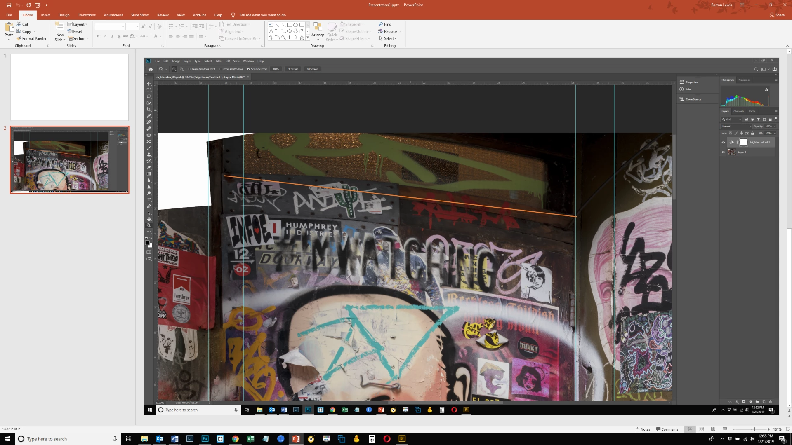Image resolution: width=792 pixels, height=445 pixels.
Task: Switch to the Transitions tab
Action: point(87,15)
